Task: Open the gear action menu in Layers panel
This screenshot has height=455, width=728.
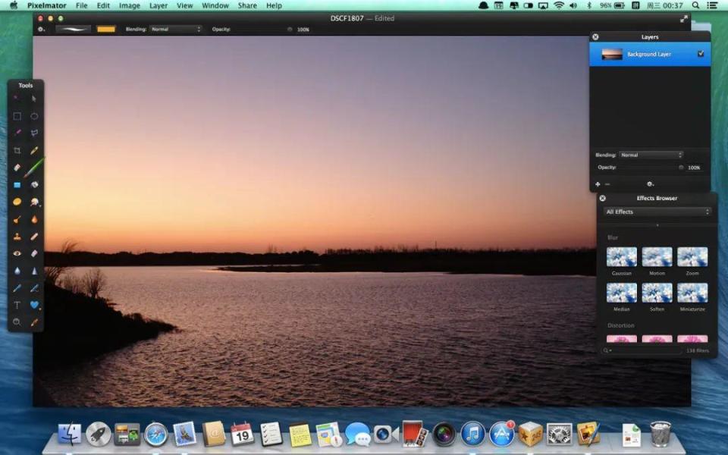Action: [649, 184]
